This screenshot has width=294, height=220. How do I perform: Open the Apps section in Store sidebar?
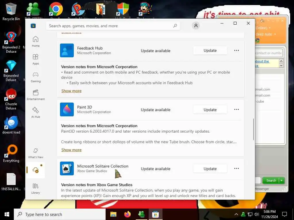[x=36, y=59]
